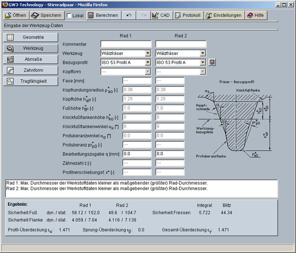296x253 pixels.
Task: Open Bezugsprofil dropdown for Rad 1
Action: pyautogui.click(x=148, y=62)
